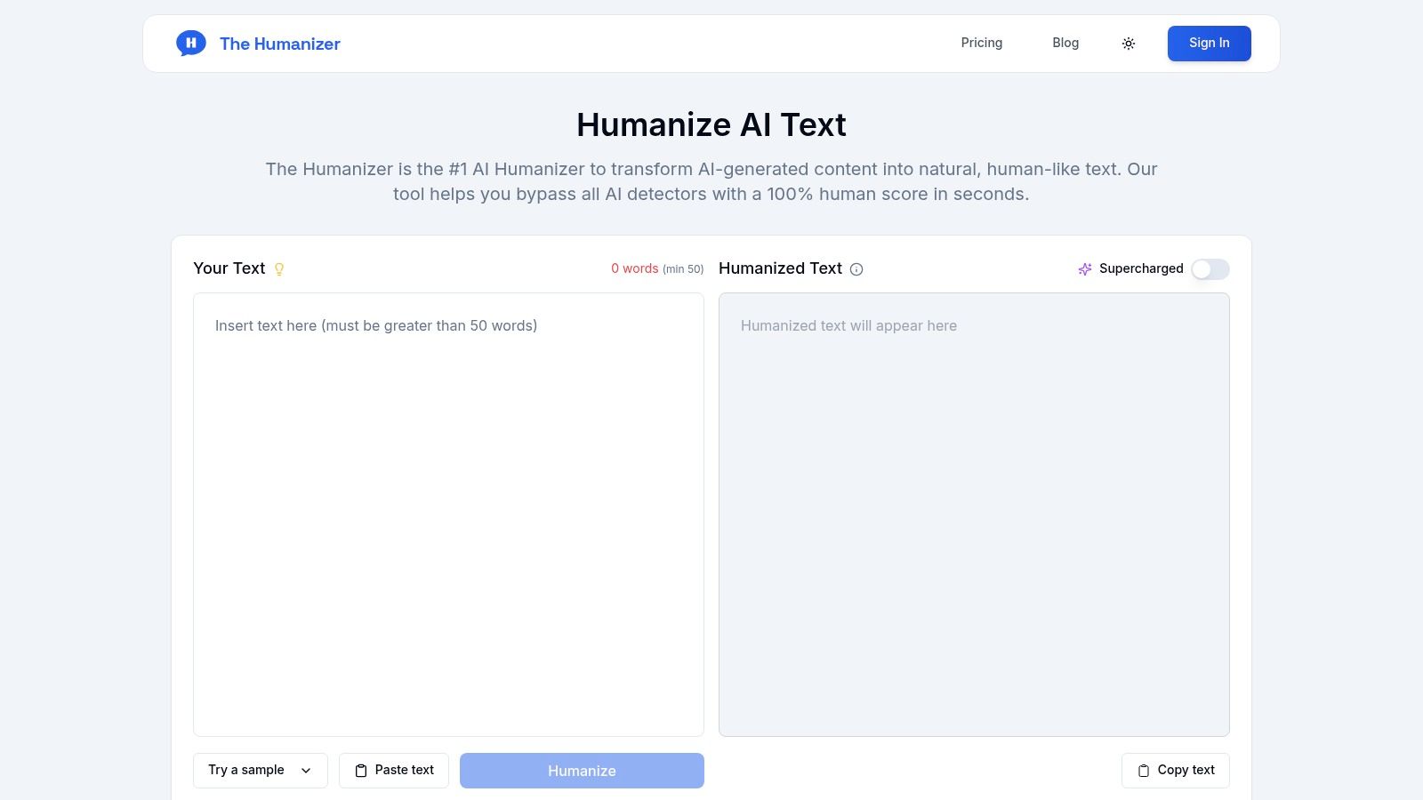Open the Pricing page
This screenshot has width=1423, height=800.
click(981, 43)
